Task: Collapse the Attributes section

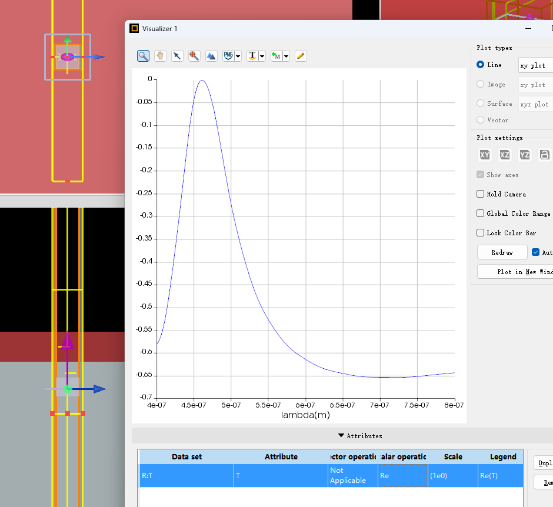Action: 359,436
